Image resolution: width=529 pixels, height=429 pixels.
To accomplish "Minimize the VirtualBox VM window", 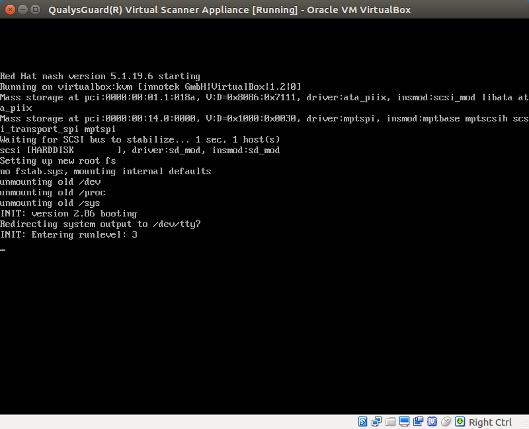I will point(22,9).
